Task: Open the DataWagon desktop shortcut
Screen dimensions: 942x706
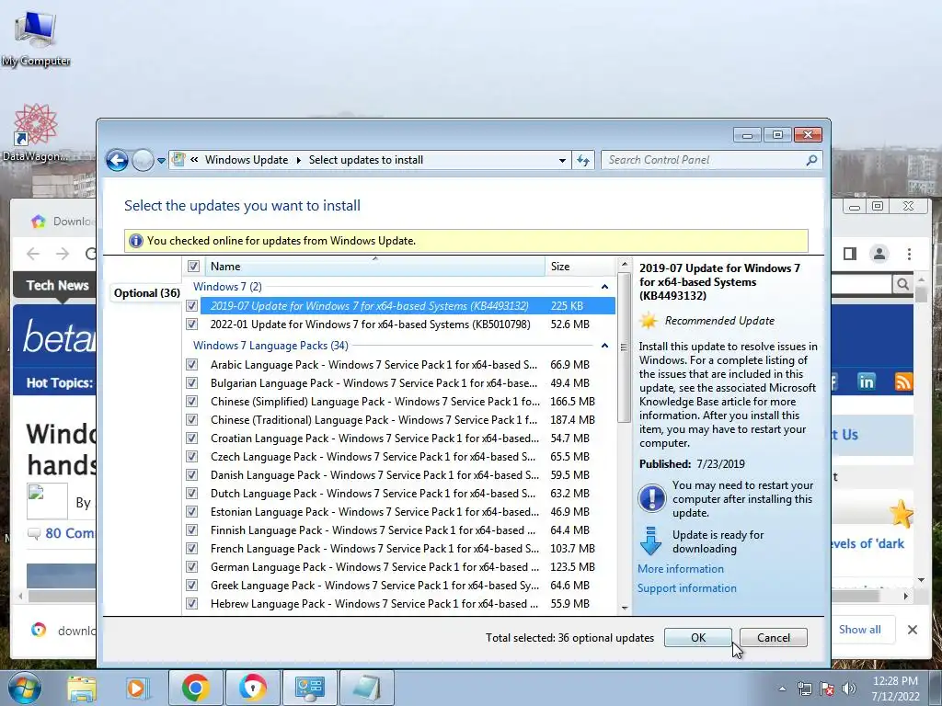Action: (36, 132)
